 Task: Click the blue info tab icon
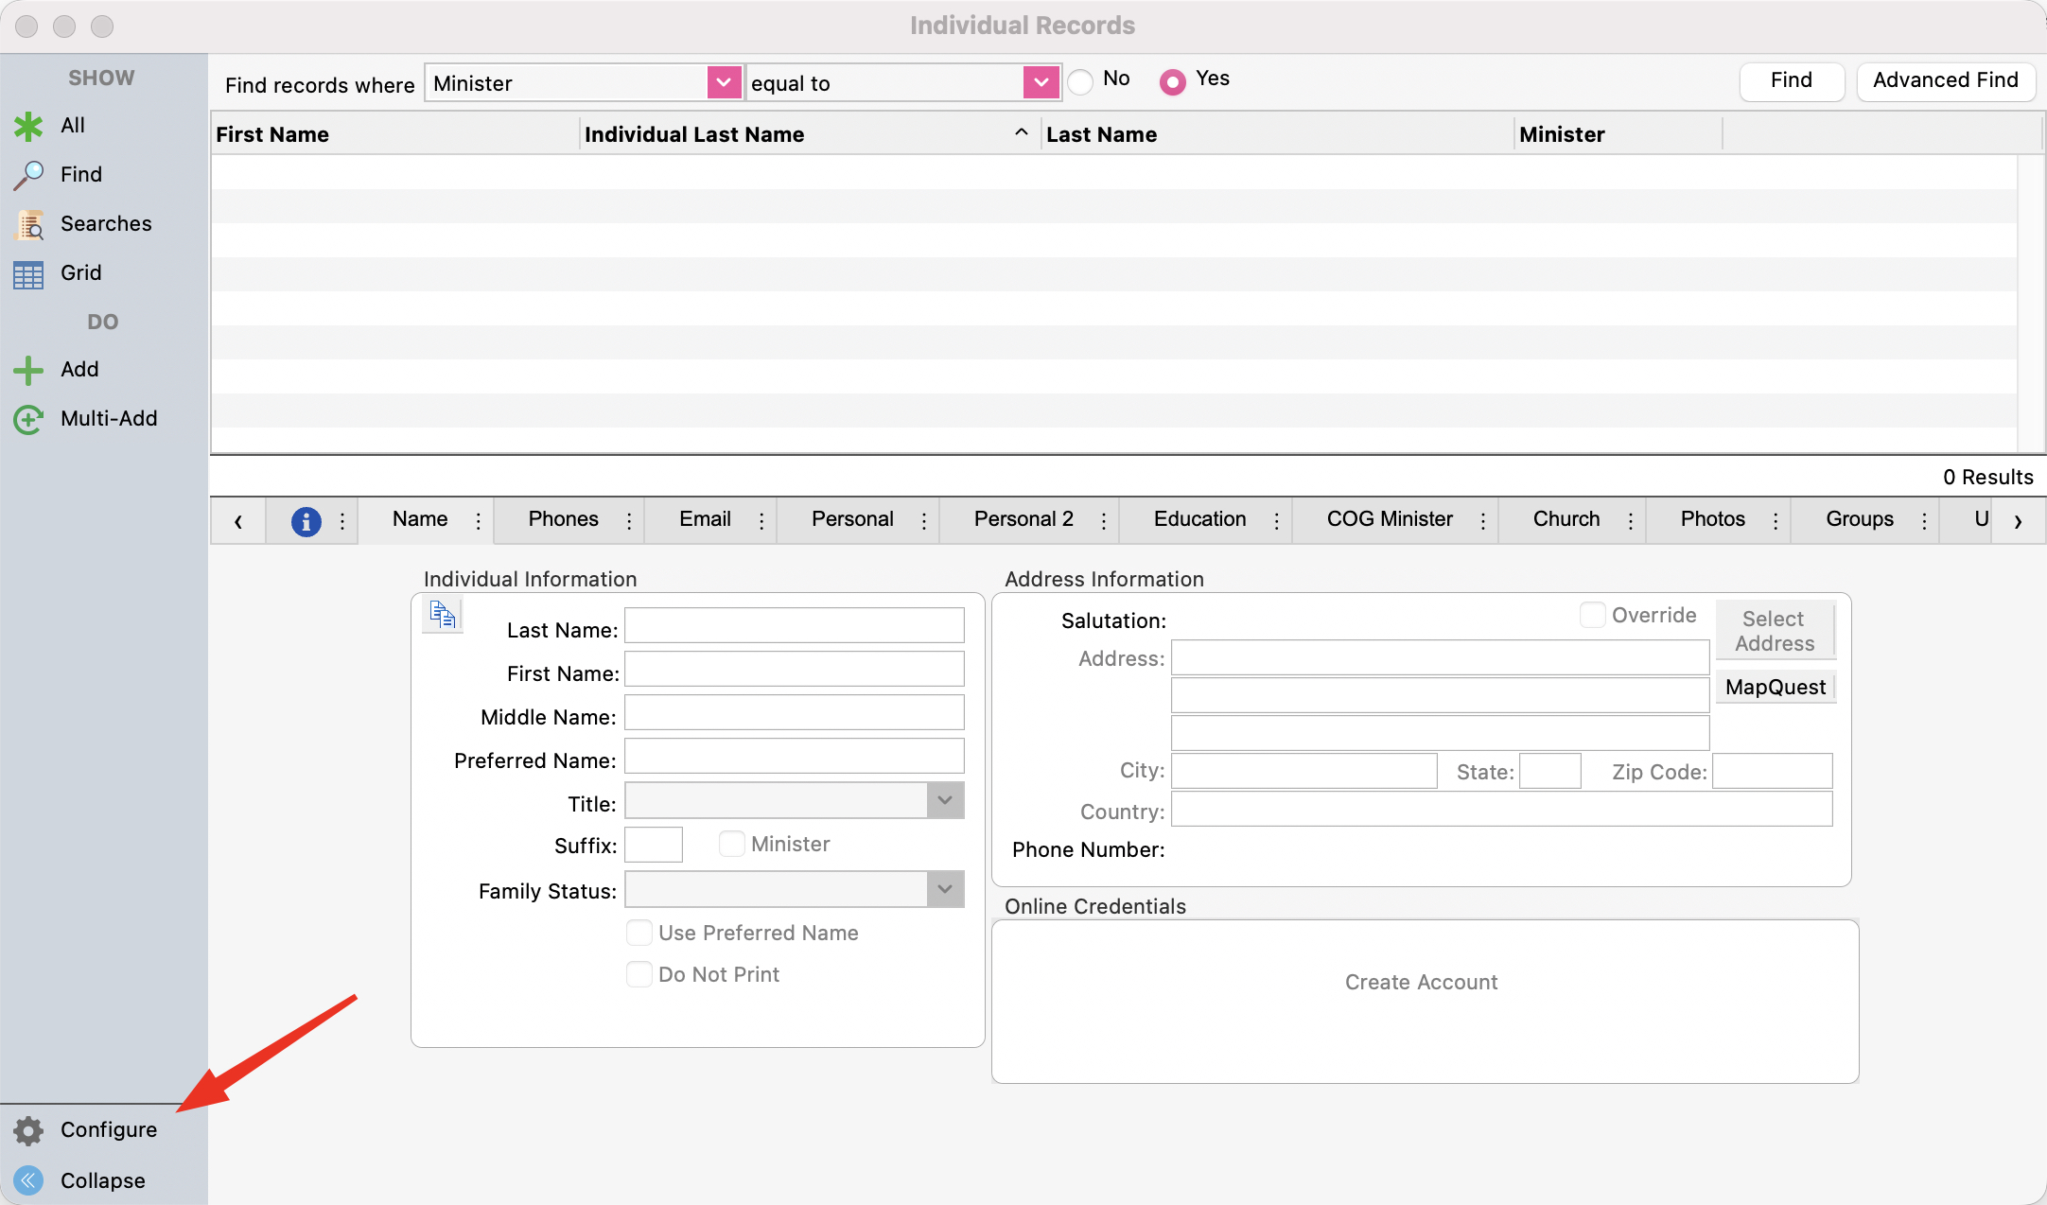click(306, 521)
